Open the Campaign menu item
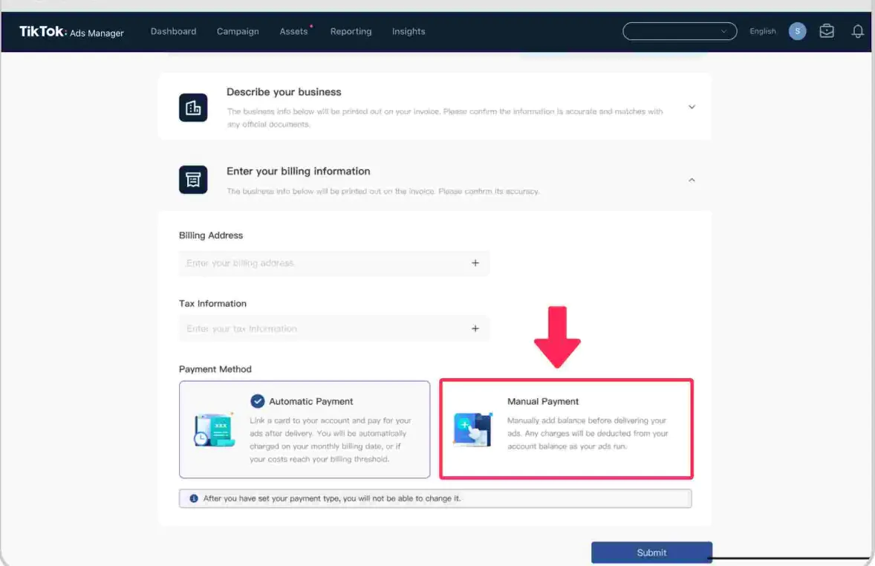The image size is (875, 566). click(238, 31)
